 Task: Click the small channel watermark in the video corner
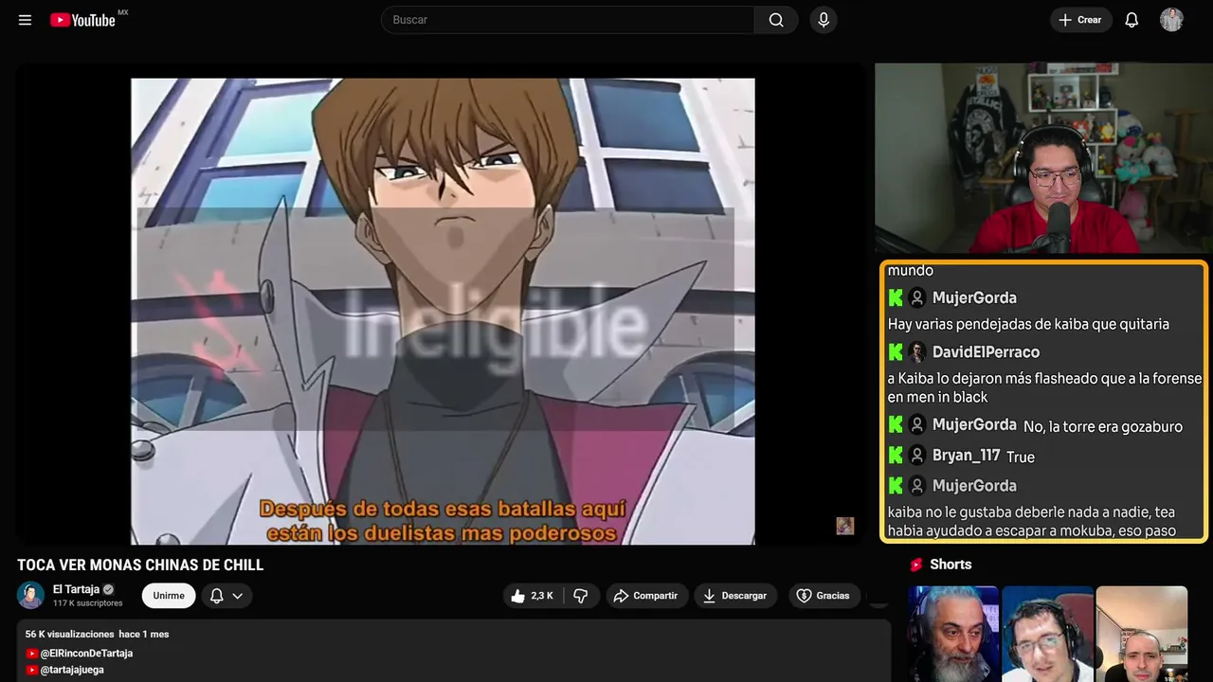point(845,526)
